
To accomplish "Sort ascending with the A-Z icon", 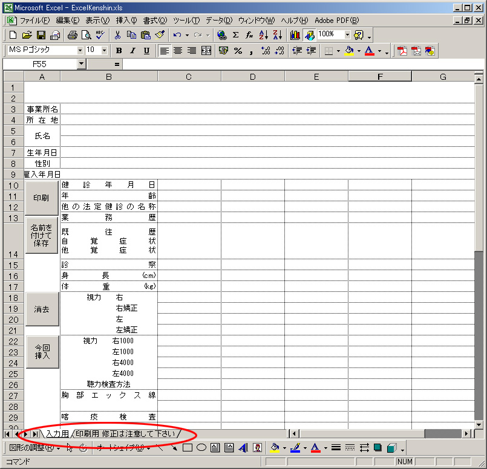I will click(263, 35).
